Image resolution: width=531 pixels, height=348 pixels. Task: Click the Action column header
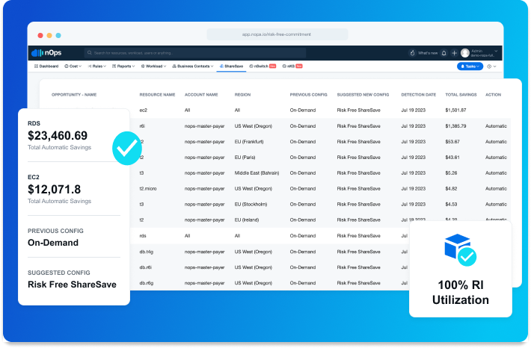493,95
